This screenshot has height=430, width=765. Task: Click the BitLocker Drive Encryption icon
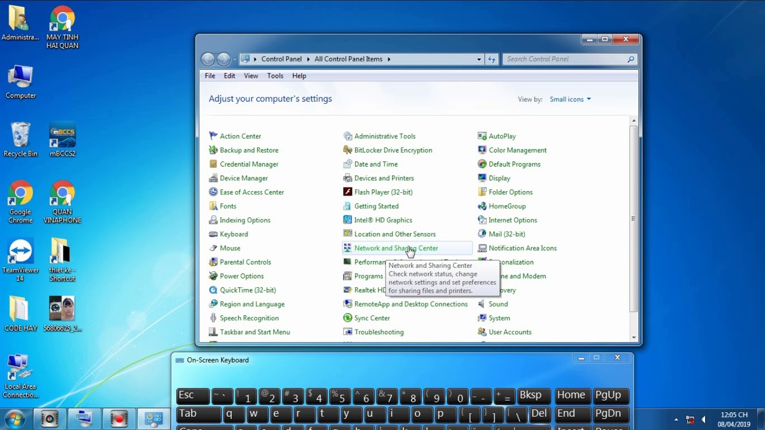348,150
